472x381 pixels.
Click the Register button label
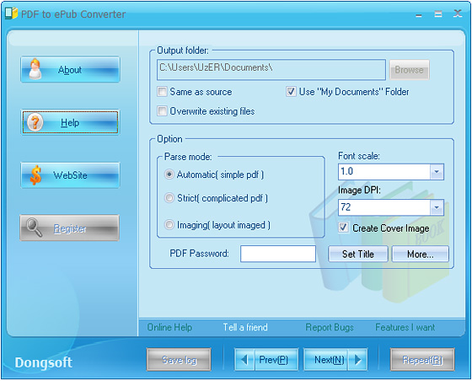pyautogui.click(x=70, y=228)
